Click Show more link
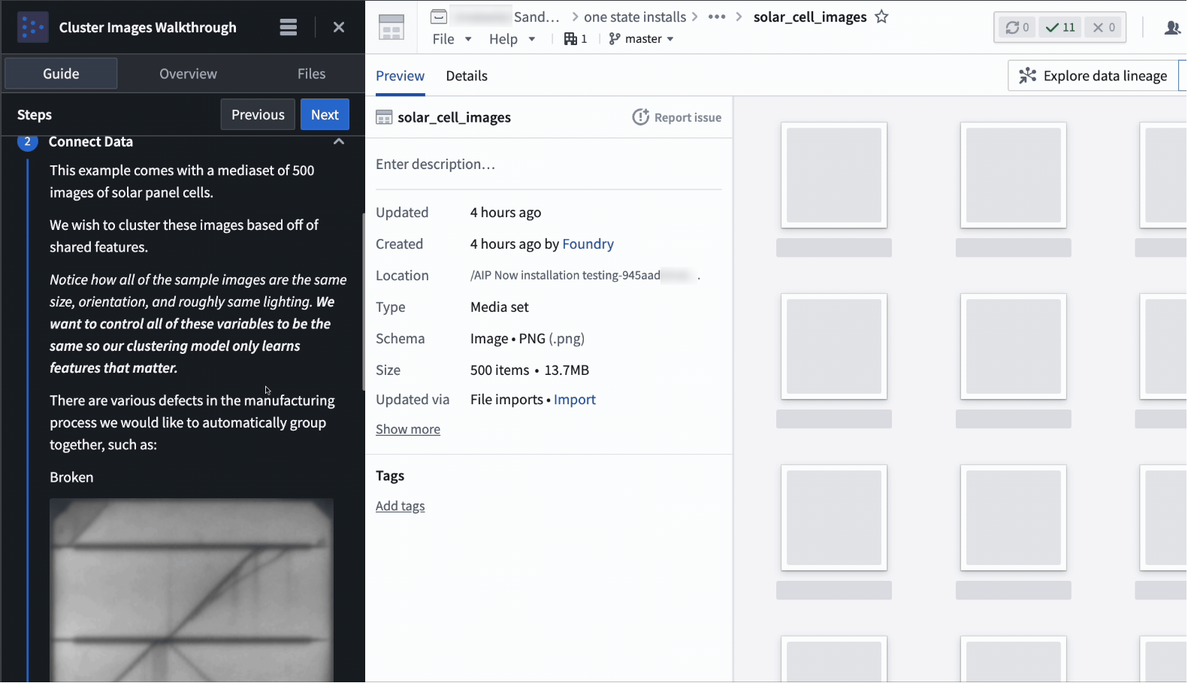The height and width of the screenshot is (683, 1188). [408, 429]
